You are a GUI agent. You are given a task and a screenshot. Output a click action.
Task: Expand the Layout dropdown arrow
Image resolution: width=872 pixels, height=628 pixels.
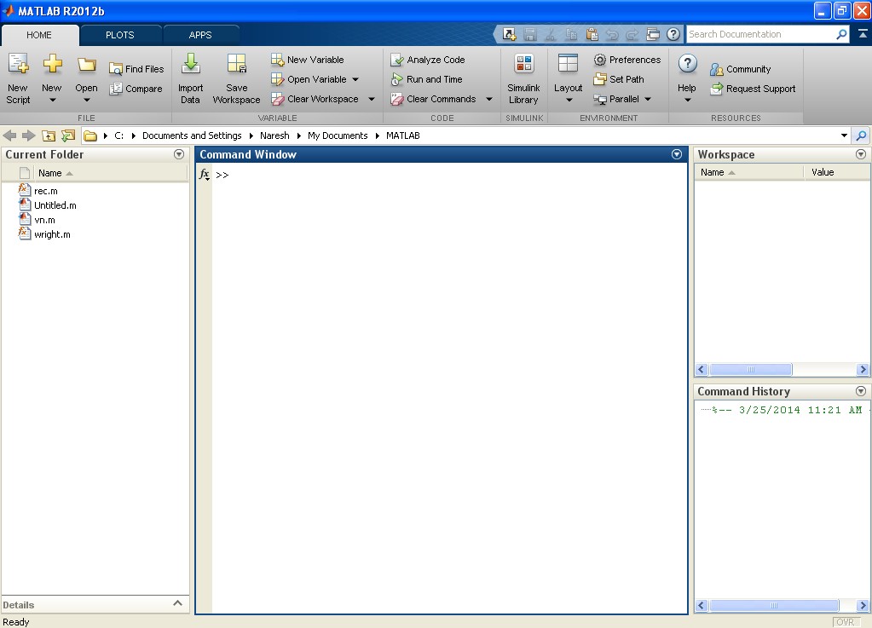pyautogui.click(x=569, y=101)
